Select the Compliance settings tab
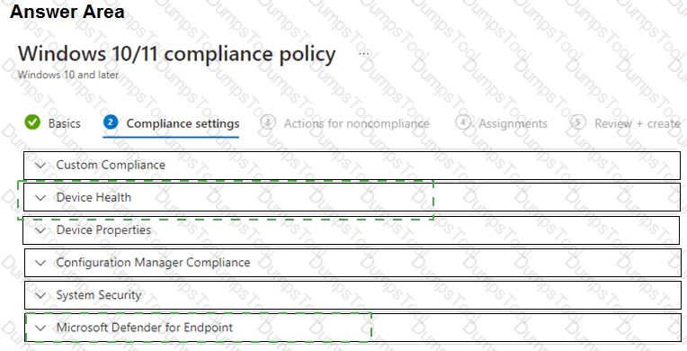The width and height of the screenshot is (687, 351). (x=183, y=123)
